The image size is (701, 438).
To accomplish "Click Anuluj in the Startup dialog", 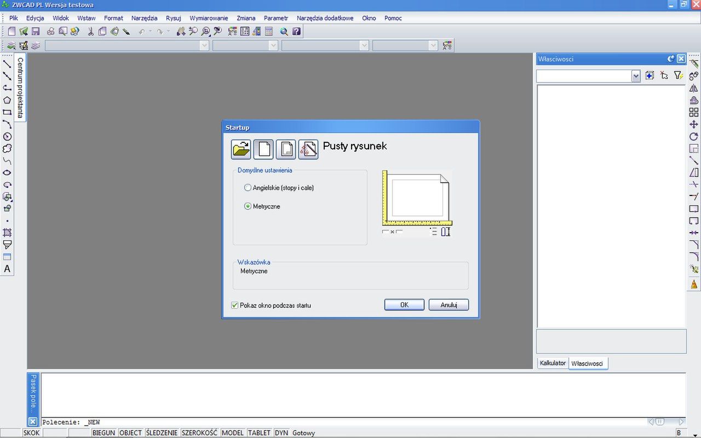I will pyautogui.click(x=449, y=305).
